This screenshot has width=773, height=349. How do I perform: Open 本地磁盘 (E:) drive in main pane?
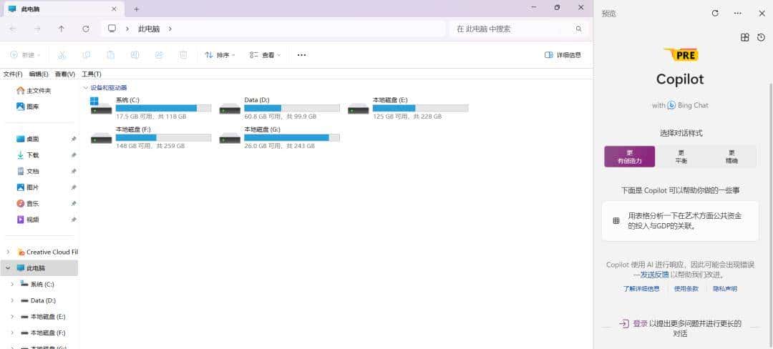click(x=408, y=108)
